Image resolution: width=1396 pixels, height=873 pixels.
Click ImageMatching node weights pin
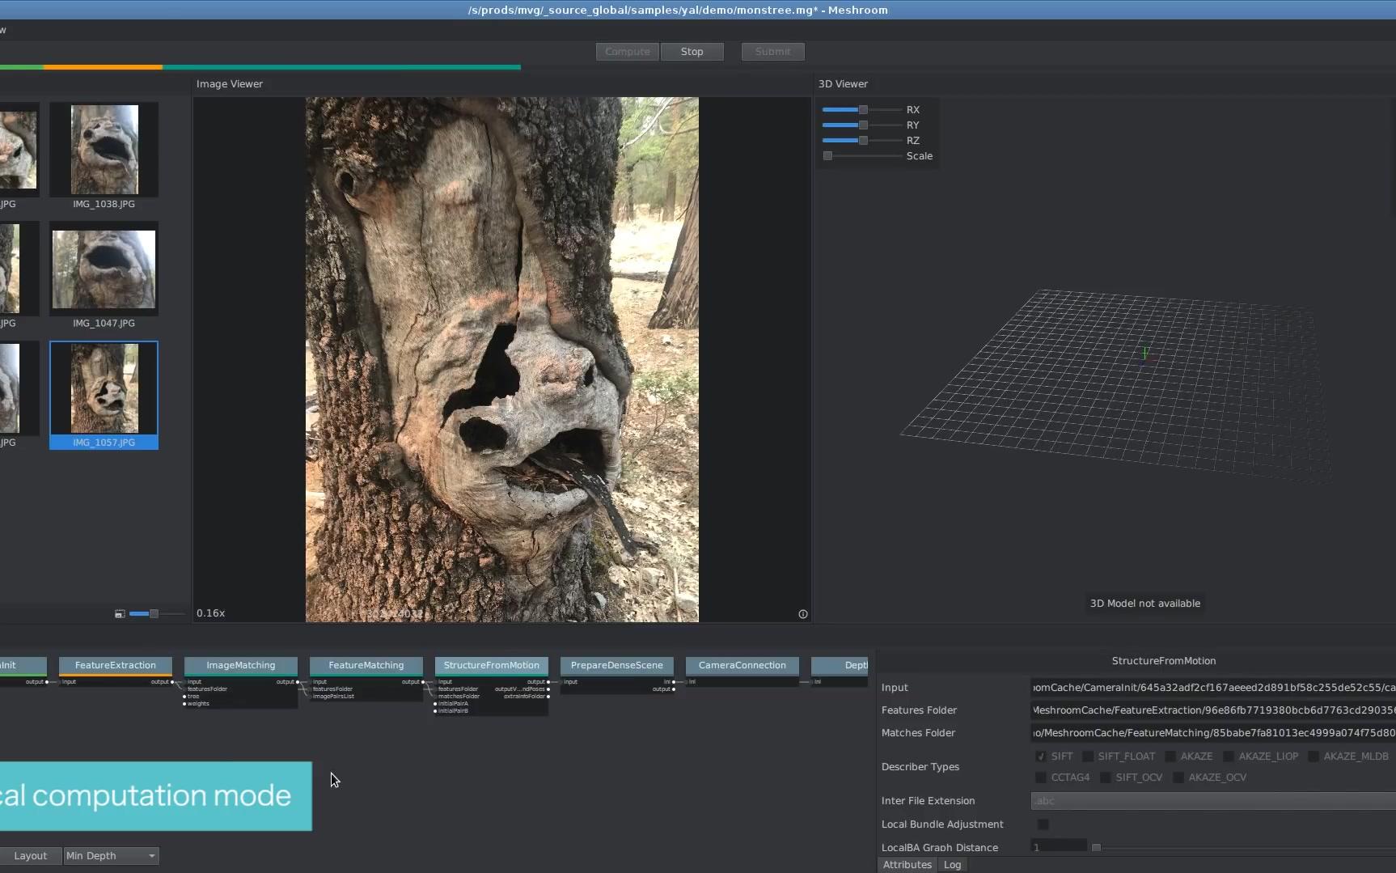coord(185,704)
